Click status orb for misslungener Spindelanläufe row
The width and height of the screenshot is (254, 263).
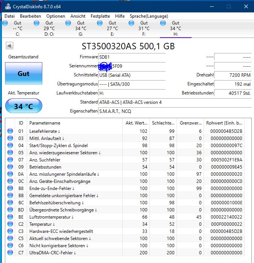pyautogui.click(x=10, y=174)
